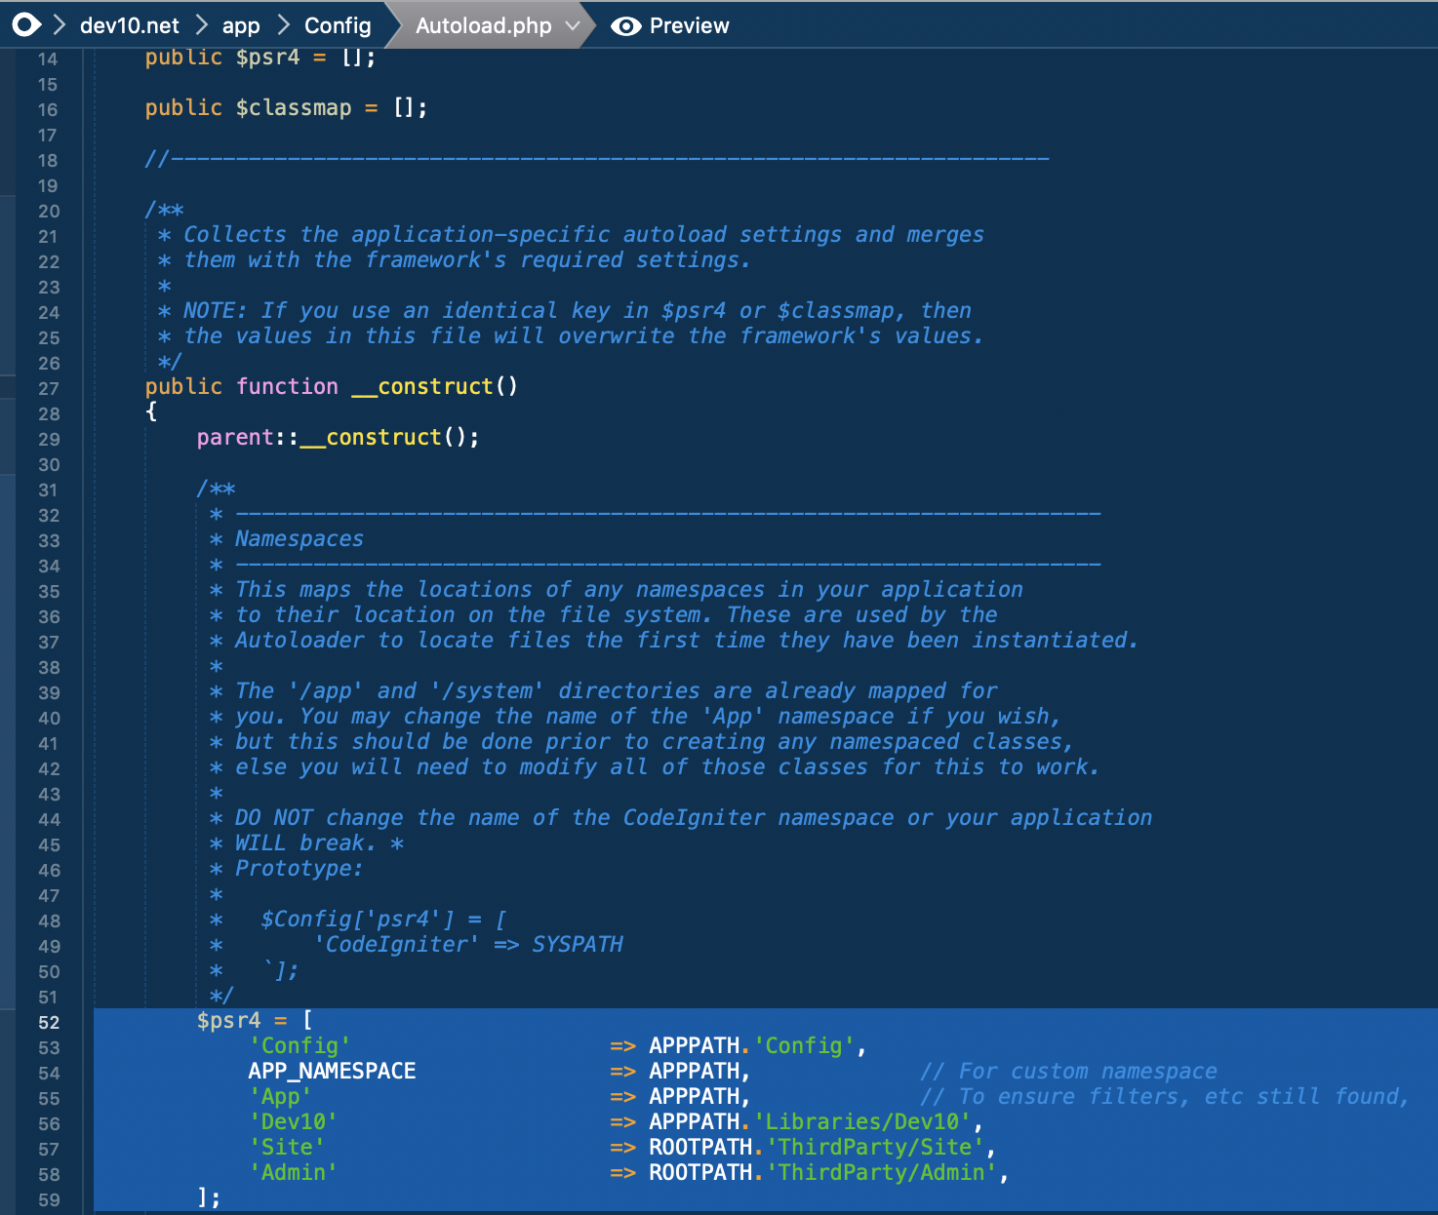Click line number 52 in the gutter
This screenshot has height=1215, width=1438.
(49, 1023)
